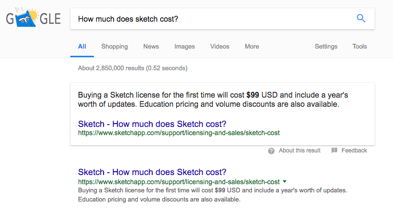Switch to the News tab

[151, 47]
